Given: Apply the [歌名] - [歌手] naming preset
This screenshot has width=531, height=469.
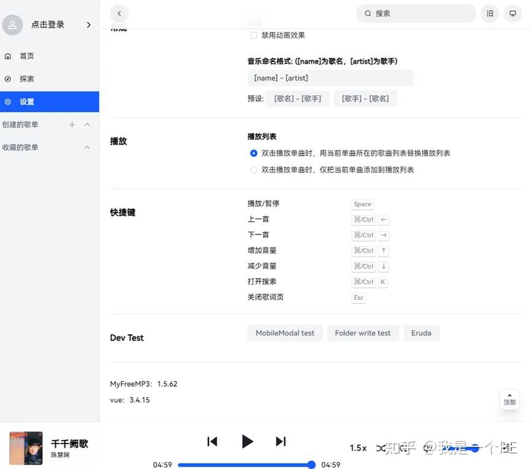Looking at the screenshot, I should (x=298, y=98).
